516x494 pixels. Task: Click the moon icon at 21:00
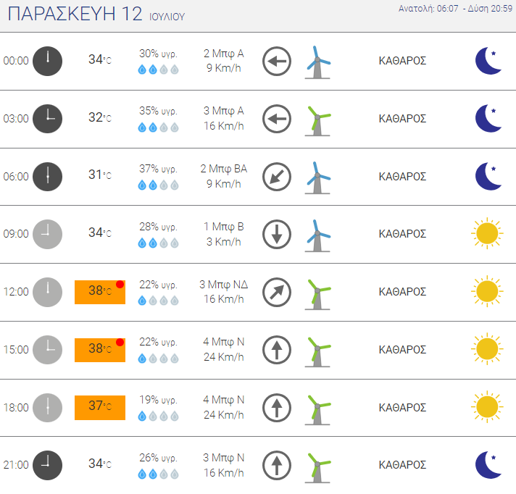click(488, 465)
